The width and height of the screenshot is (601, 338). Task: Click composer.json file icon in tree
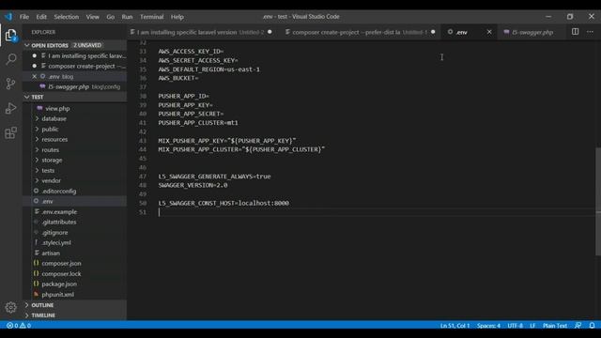point(36,263)
